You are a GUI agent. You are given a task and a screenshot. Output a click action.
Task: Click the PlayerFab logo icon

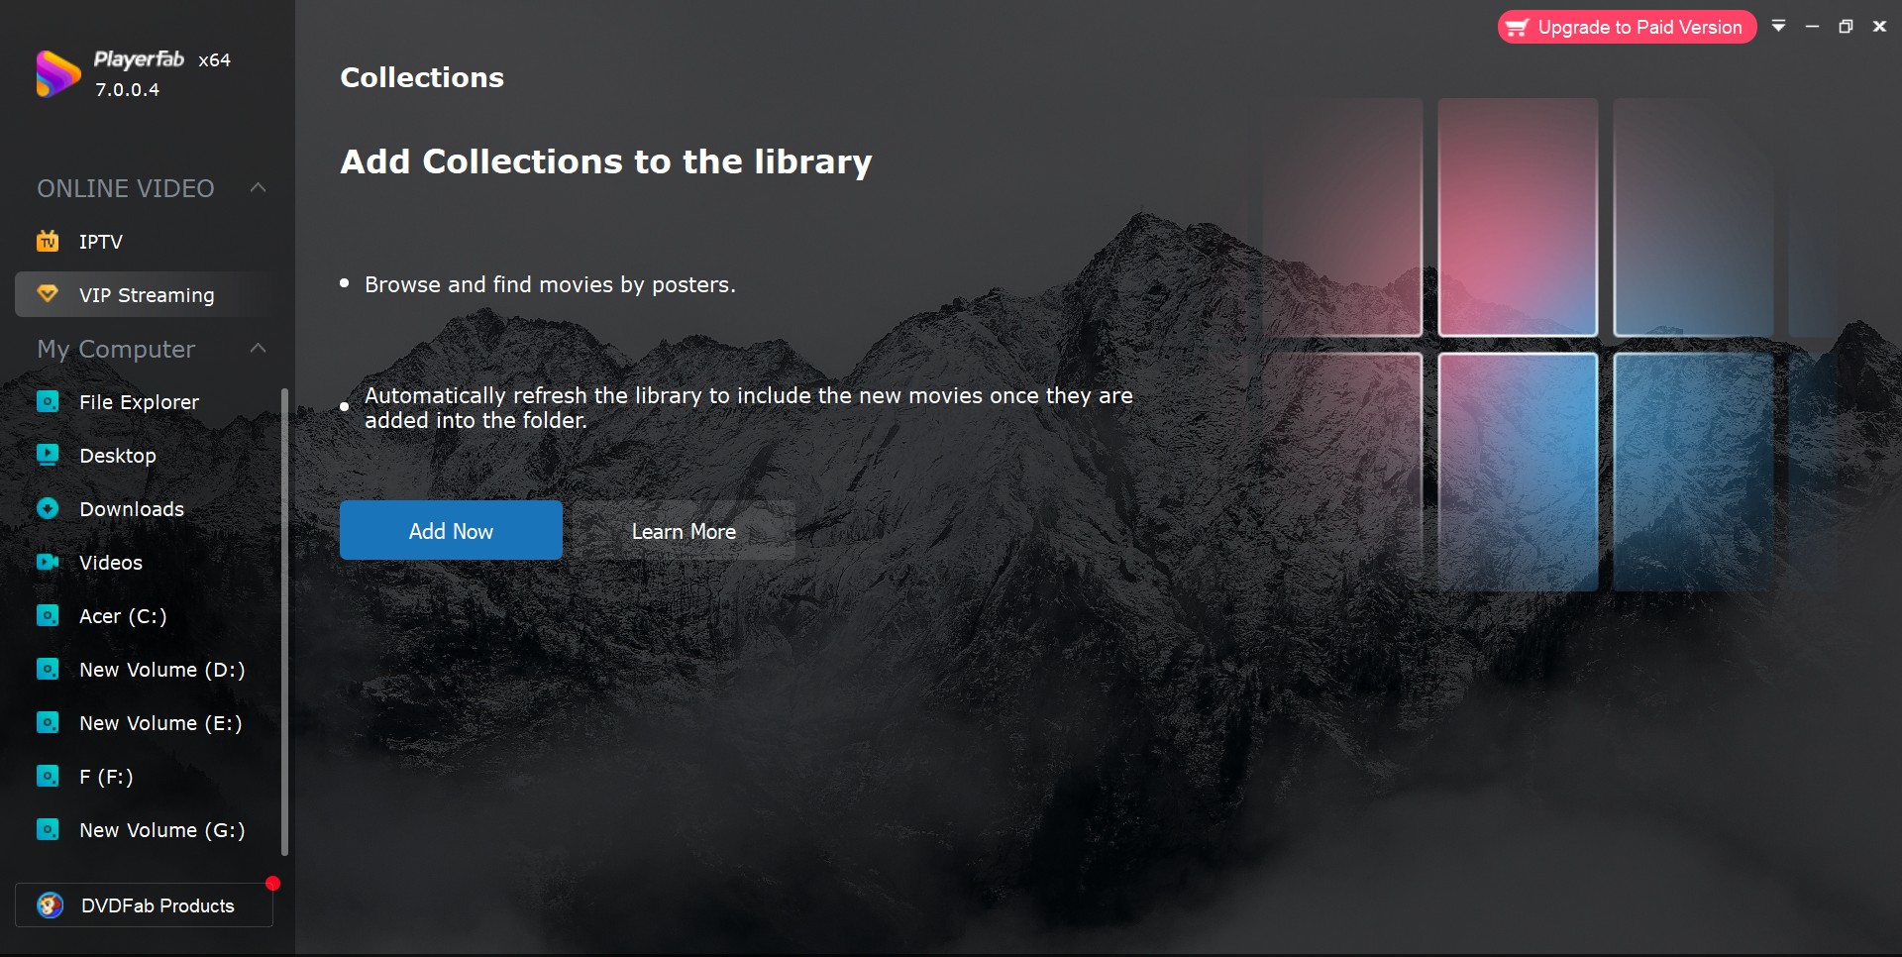57,74
